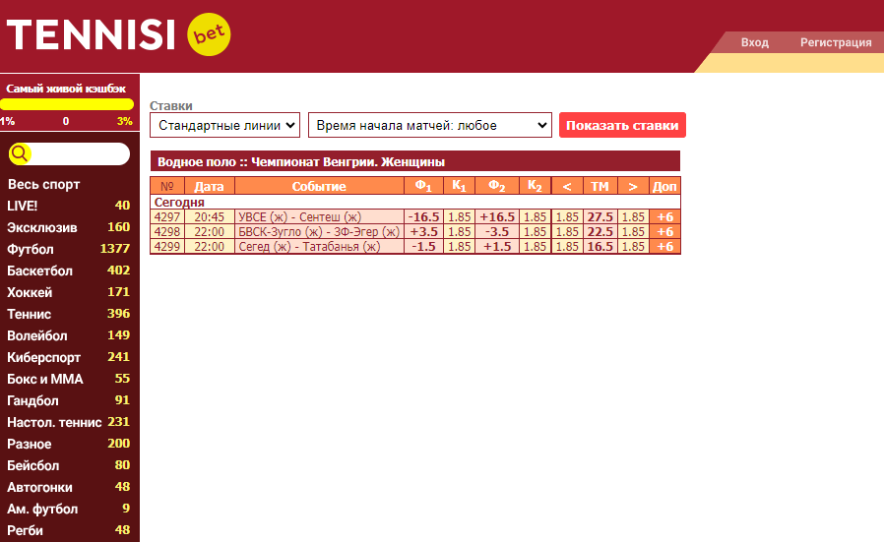Click under odds 1.85 in row 4297
Screen dimensions: 884x542
coord(567,217)
